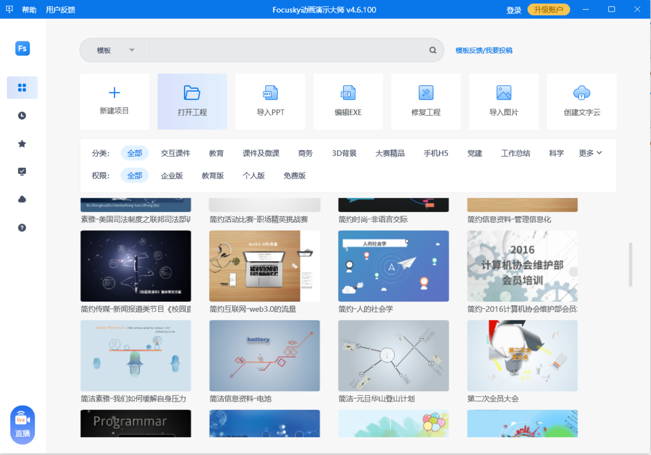The image size is (651, 455).
Task: Open the 帮助 menu
Action: 29,10
